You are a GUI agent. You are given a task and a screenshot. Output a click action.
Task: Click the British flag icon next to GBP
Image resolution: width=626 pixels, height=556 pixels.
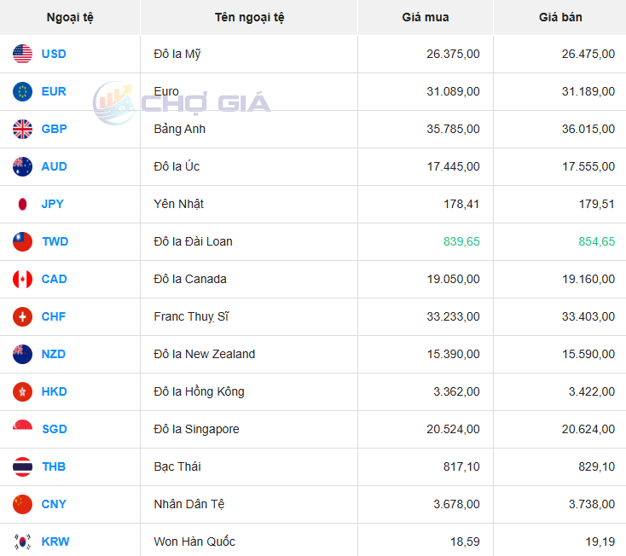(23, 129)
